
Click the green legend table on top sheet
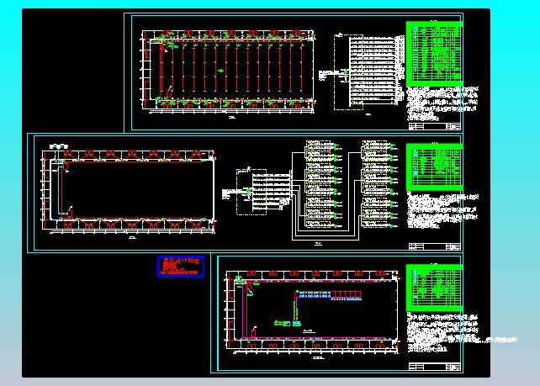click(434, 54)
